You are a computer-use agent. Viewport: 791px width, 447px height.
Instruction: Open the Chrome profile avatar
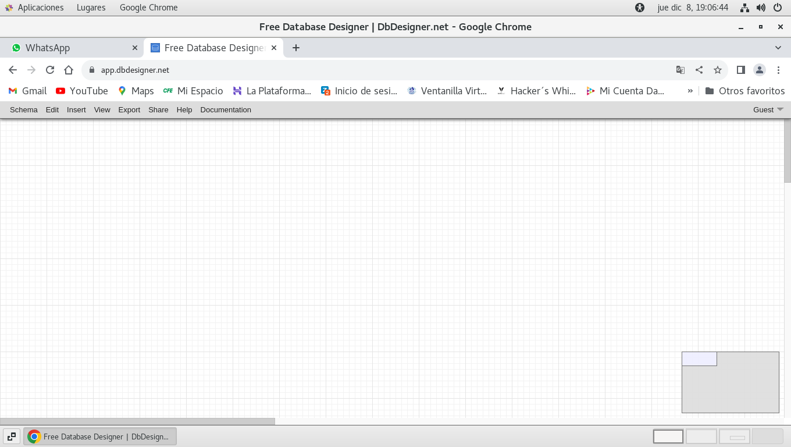tap(760, 70)
